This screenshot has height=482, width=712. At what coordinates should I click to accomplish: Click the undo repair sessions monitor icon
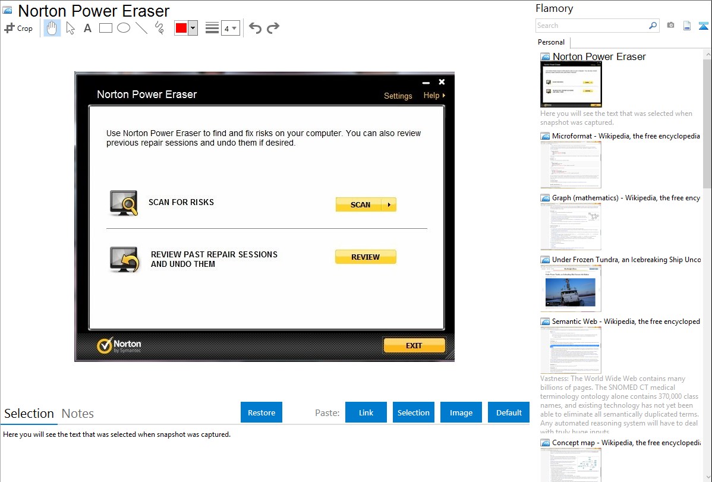click(124, 259)
